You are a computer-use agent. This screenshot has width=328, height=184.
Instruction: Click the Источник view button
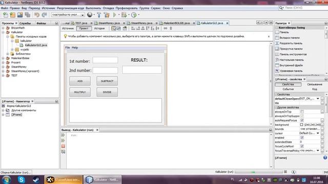pyautogui.click(x=68, y=29)
